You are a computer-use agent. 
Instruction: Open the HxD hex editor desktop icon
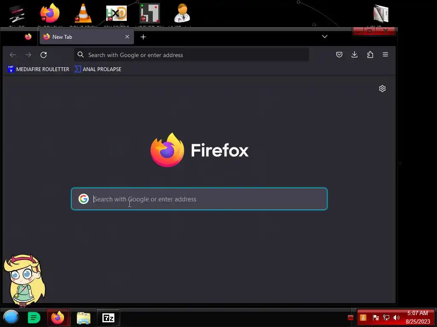click(117, 13)
